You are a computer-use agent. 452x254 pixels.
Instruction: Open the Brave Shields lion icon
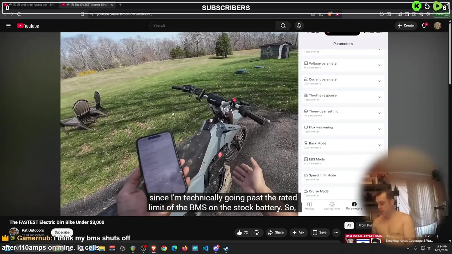(329, 14)
